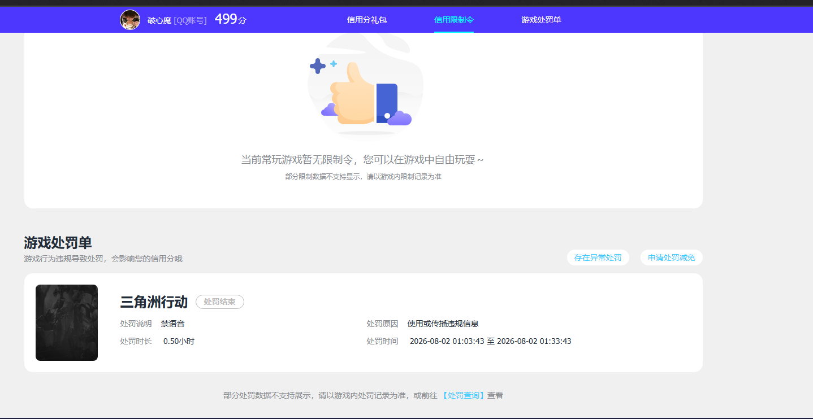
Task: Click the penalty time range 2026-08-02 01:03:43
Action: [x=491, y=341]
